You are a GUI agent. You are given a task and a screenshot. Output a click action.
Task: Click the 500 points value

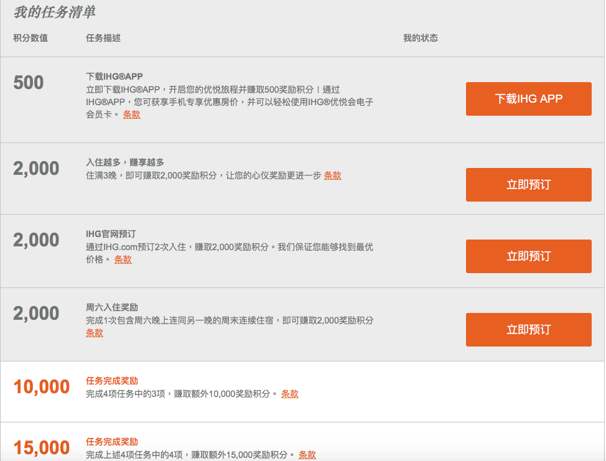(x=29, y=82)
